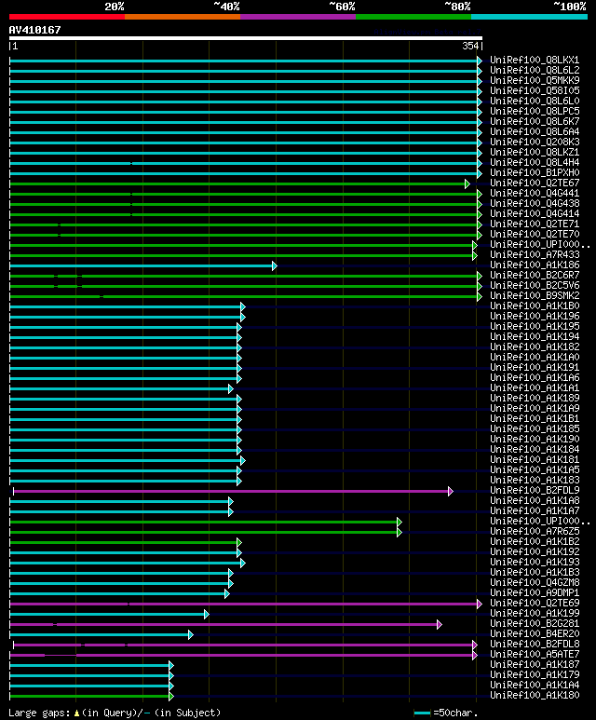Click the Large gaps legend text
This screenshot has width=596, height=720.
[115, 713]
